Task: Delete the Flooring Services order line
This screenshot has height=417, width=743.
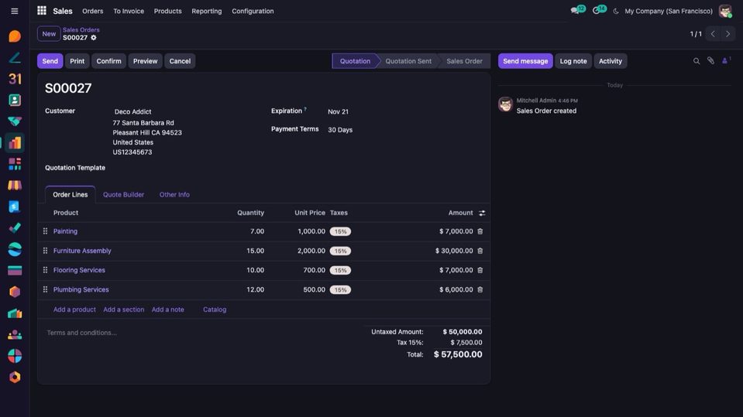Action: click(x=480, y=270)
